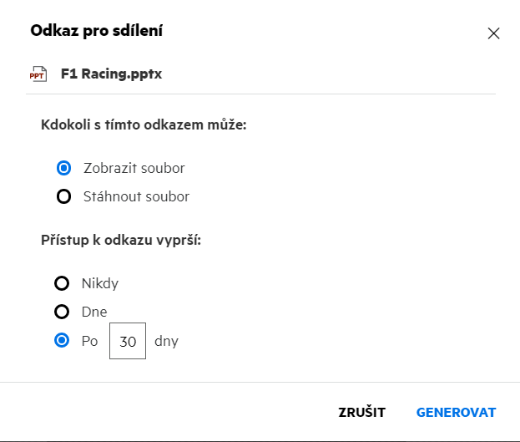Click the Odkaz pro sdílení dialog title
The width and height of the screenshot is (520, 442).
96,32
